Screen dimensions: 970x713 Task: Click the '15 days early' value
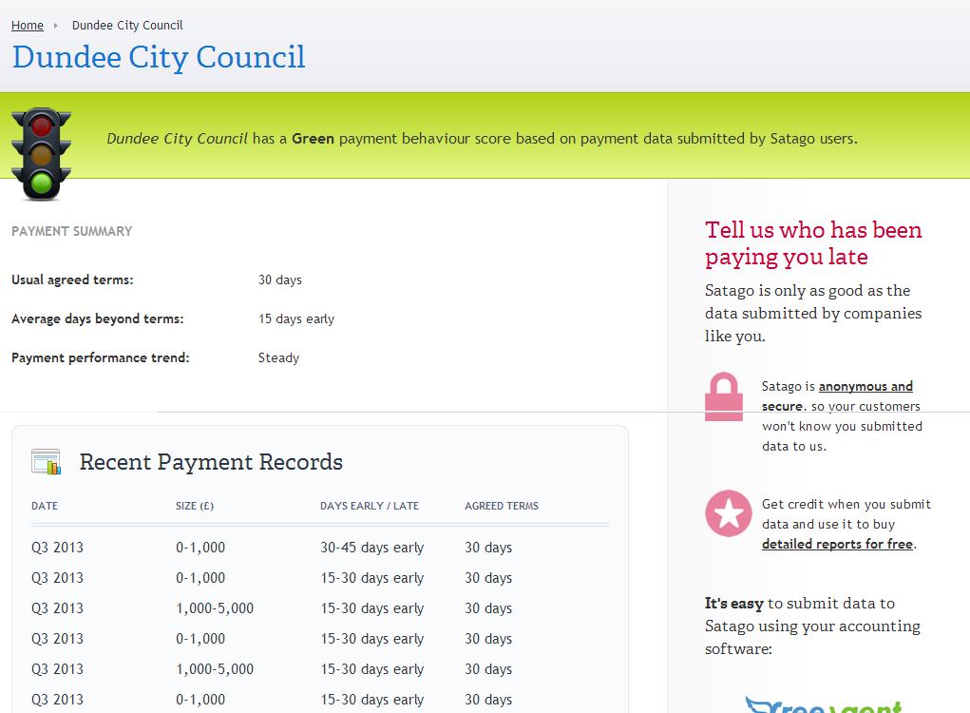[296, 318]
